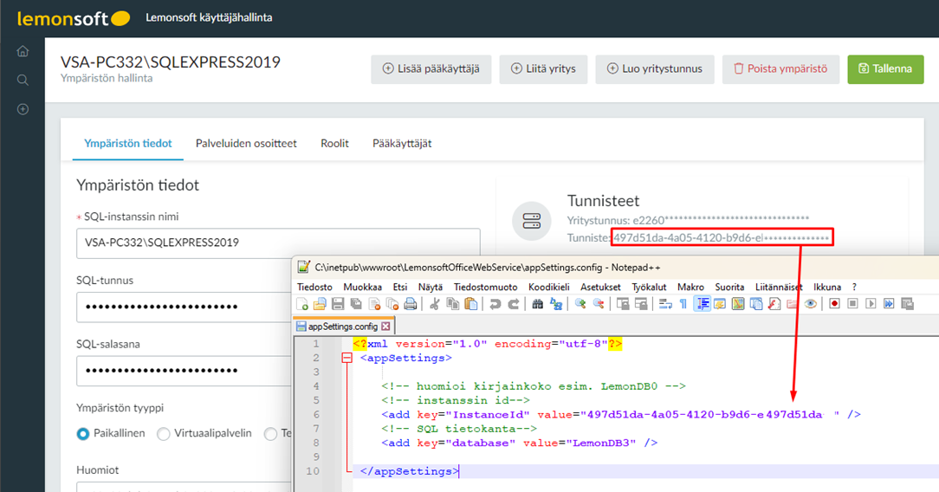Click the Zoom Out icon in Notepad++
The width and height of the screenshot is (939, 492).
coord(599,304)
